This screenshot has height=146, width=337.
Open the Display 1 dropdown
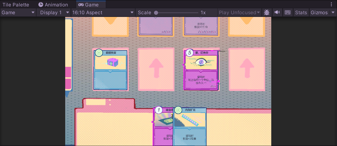tap(53, 13)
